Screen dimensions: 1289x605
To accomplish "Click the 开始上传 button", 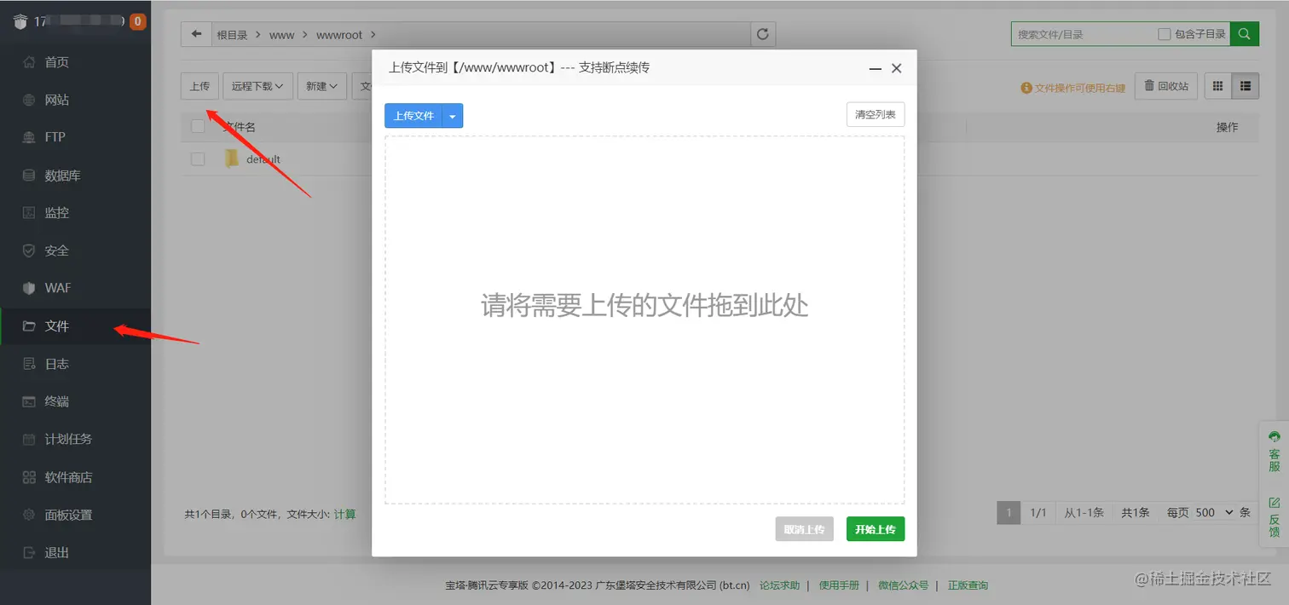I will (x=875, y=528).
